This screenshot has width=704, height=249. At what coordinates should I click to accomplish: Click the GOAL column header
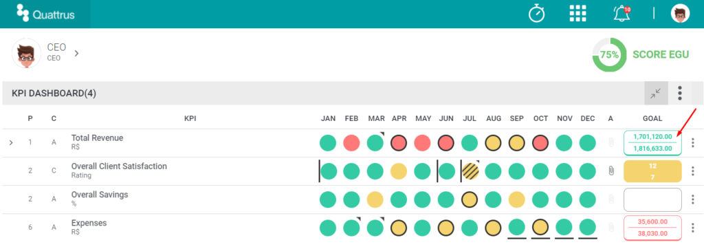[652, 119]
